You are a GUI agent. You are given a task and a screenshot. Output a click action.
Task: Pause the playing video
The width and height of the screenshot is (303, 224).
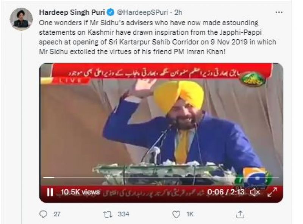(50, 192)
